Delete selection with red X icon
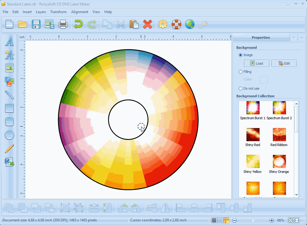Image resolution: width=307 pixels, height=225 pixels. 148,24
